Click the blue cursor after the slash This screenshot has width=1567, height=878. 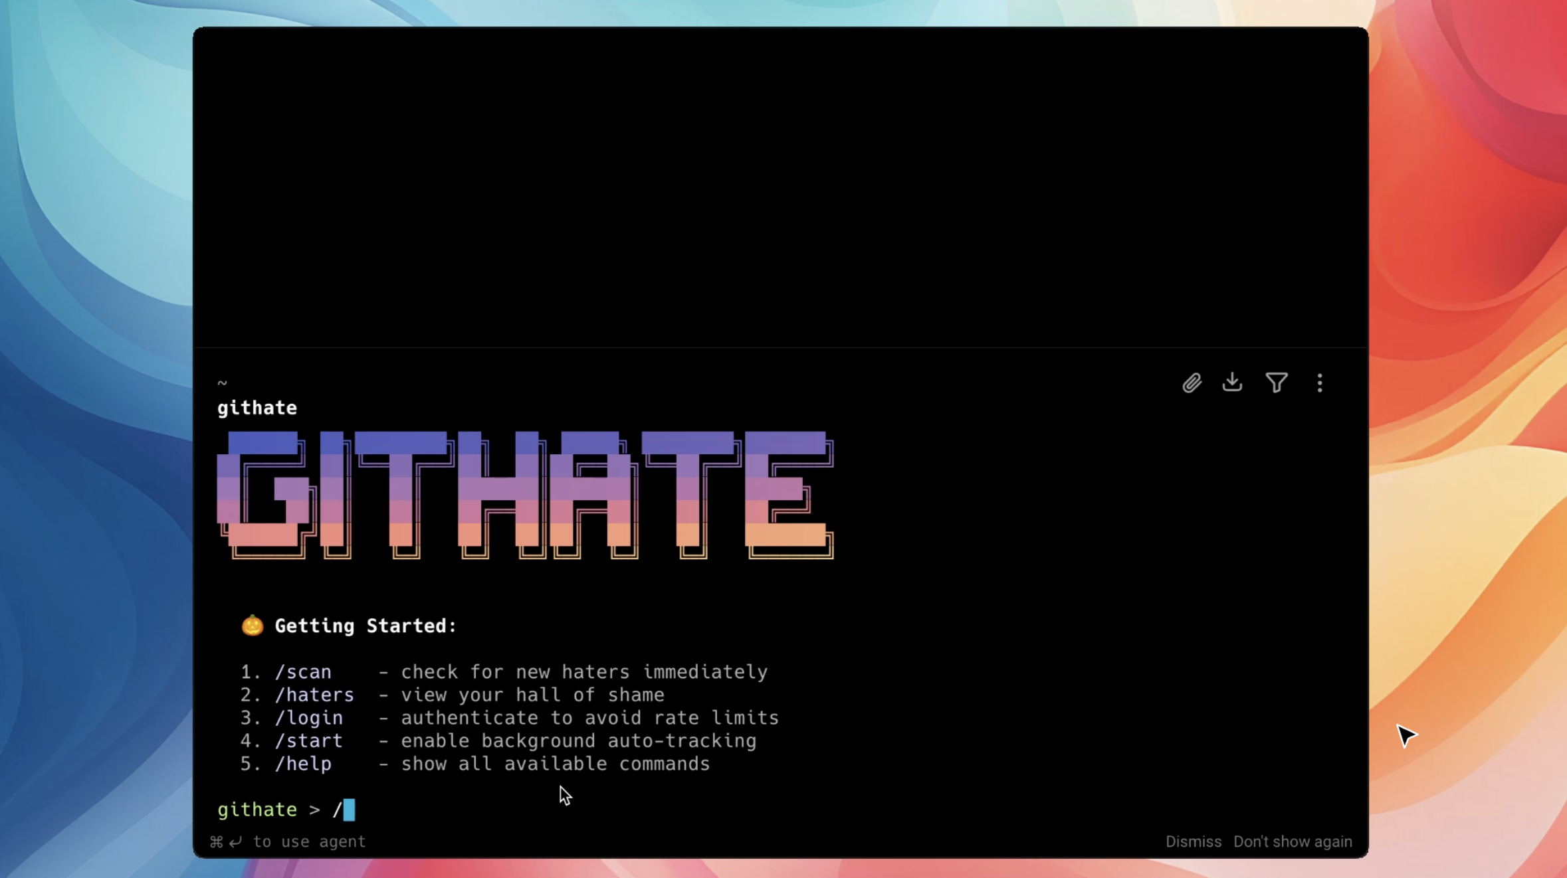348,809
